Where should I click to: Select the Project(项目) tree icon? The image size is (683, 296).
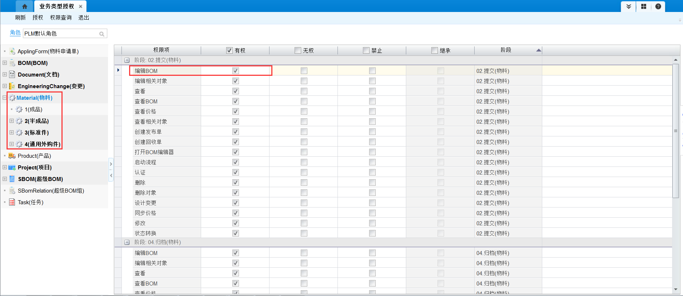12,167
